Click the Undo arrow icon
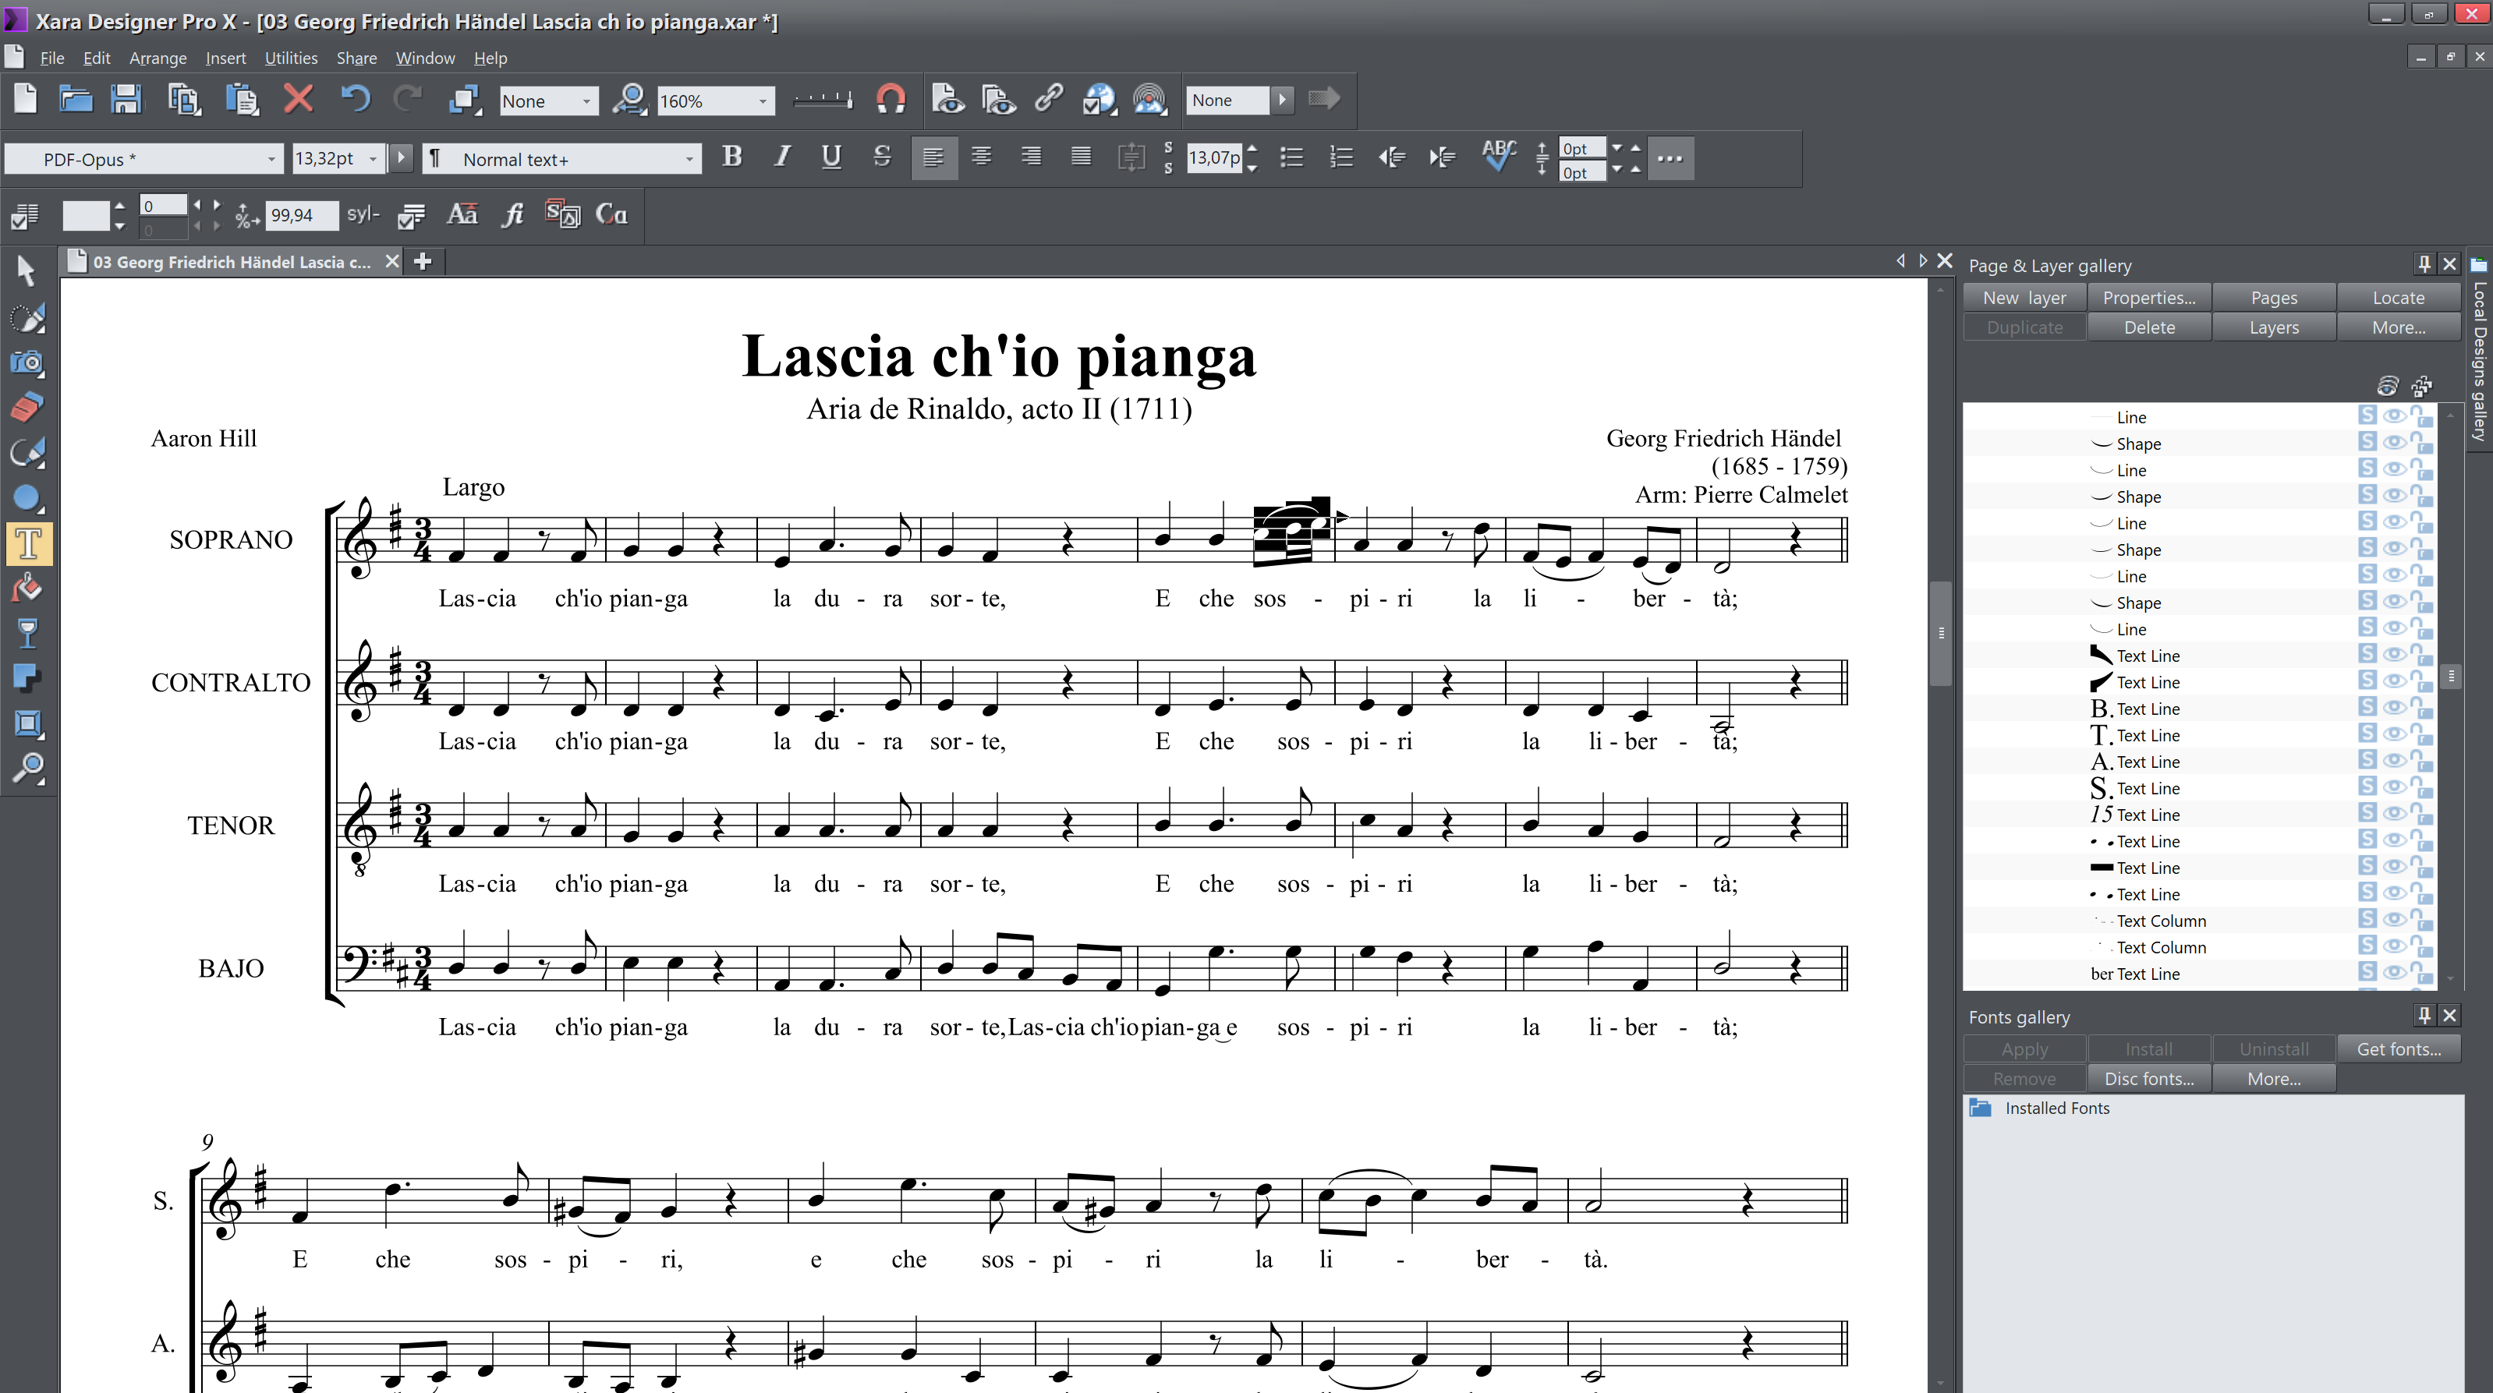 pos(355,99)
